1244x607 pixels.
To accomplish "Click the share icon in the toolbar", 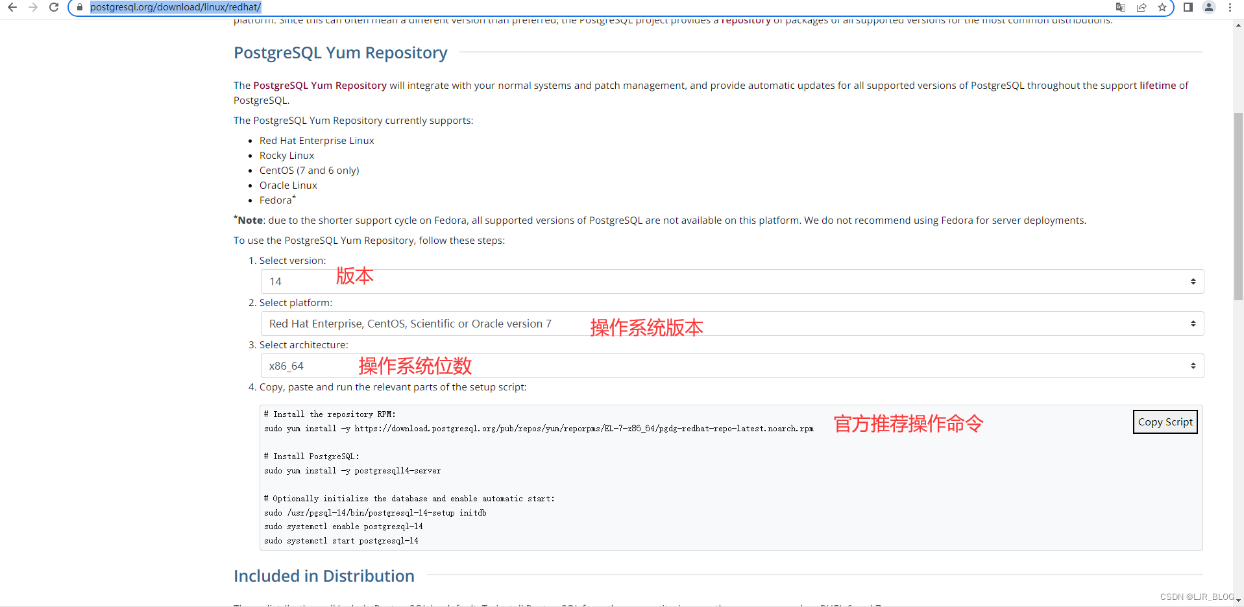I will click(1141, 8).
